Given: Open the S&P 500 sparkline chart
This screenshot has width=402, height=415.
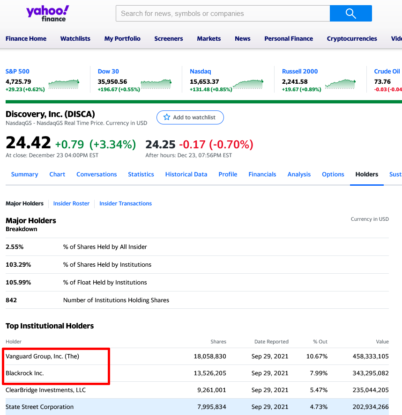Looking at the screenshot, I should pyautogui.click(x=64, y=84).
